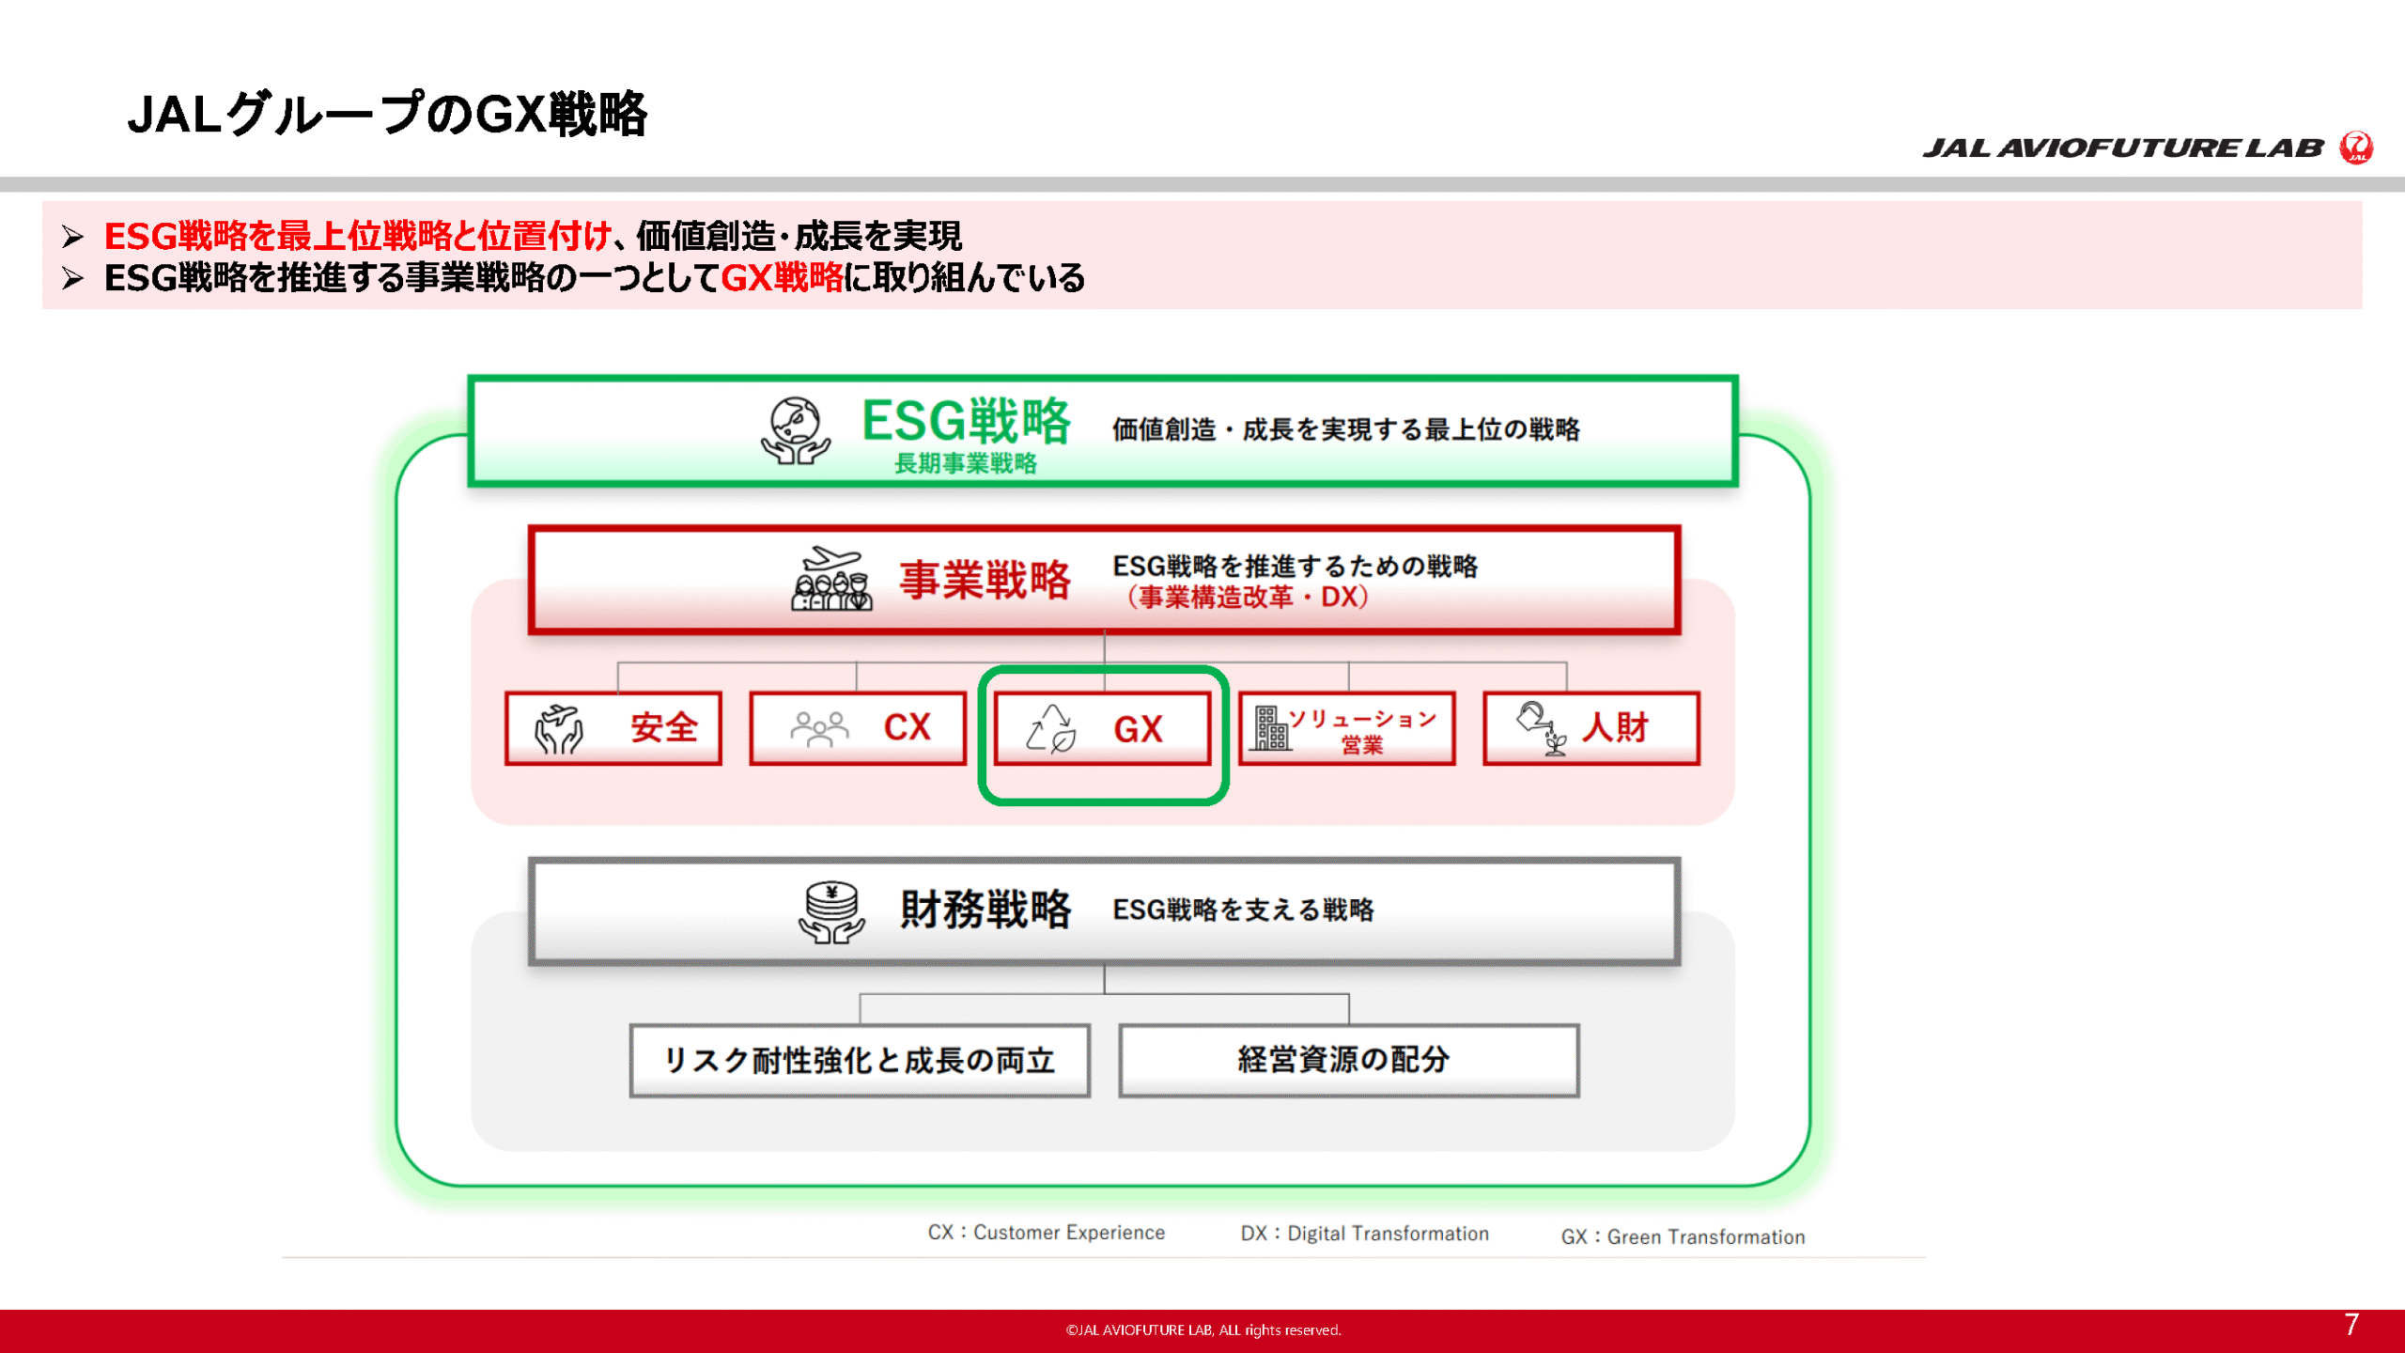Click ESG戦略を支える戦略 text
Viewport: 2405px width, 1353px height.
click(1243, 910)
